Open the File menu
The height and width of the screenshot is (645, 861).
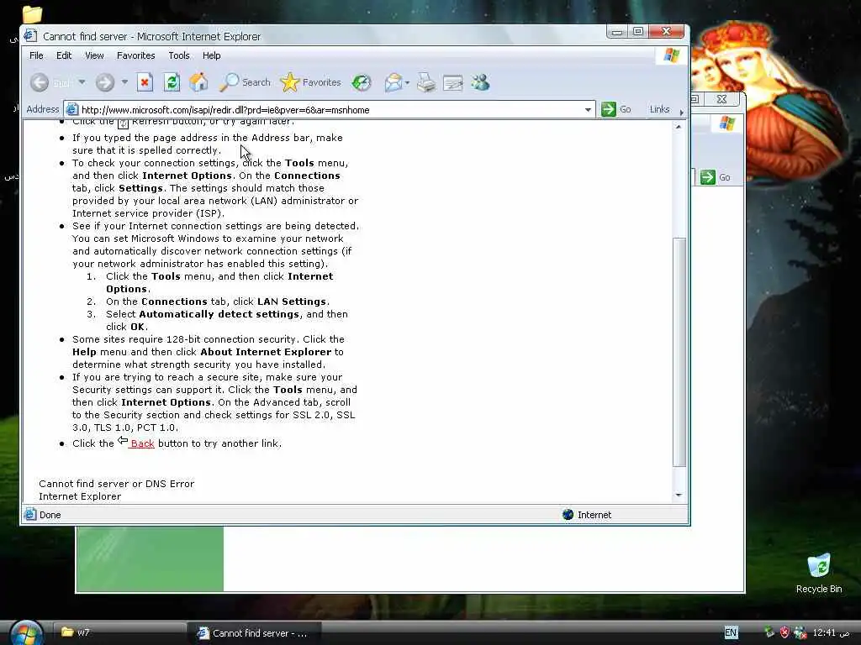click(x=36, y=55)
